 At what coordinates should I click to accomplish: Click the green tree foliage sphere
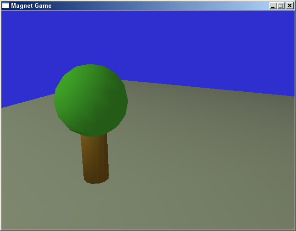tap(91, 100)
